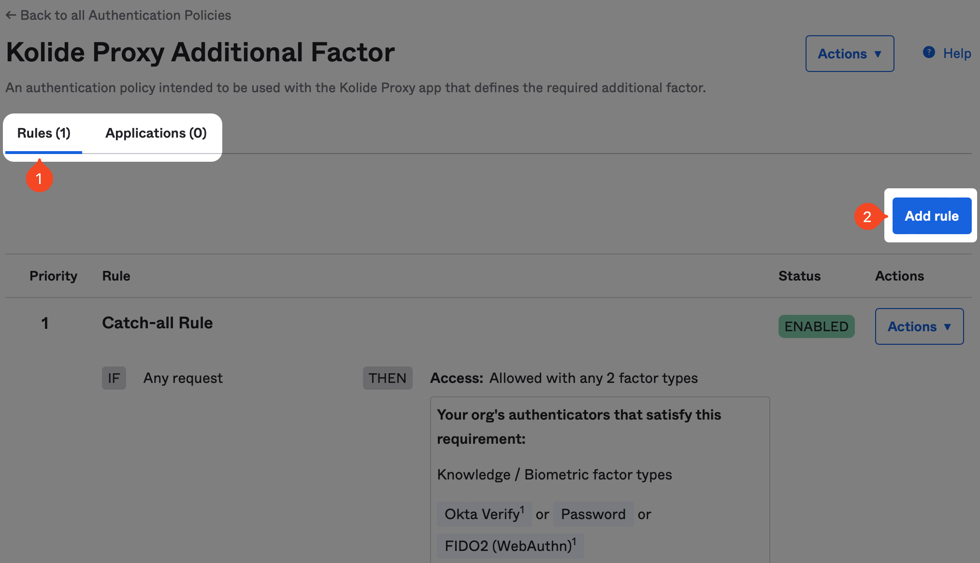980x563 pixels.
Task: Click the Priority column header
Action: point(54,276)
